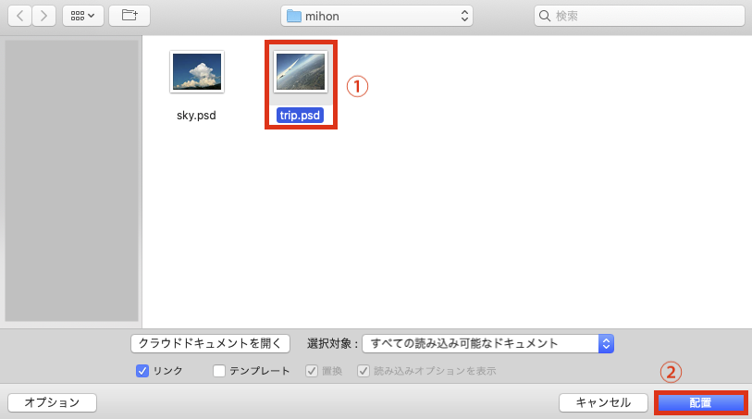Image resolution: width=752 pixels, height=419 pixels.
Task: Toggle the 読み込みオプションを表示 checkbox
Action: [364, 371]
